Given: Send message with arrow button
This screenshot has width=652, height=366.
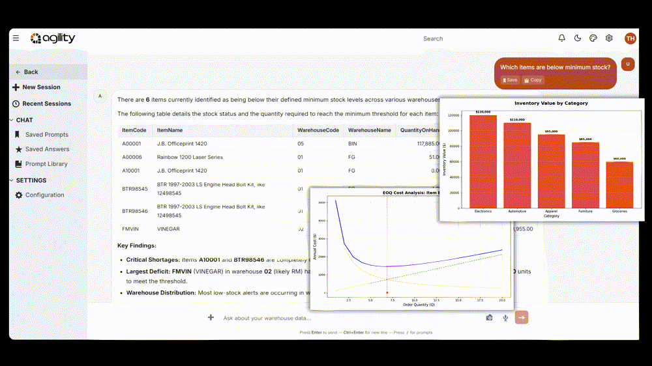Looking at the screenshot, I should click(x=522, y=317).
